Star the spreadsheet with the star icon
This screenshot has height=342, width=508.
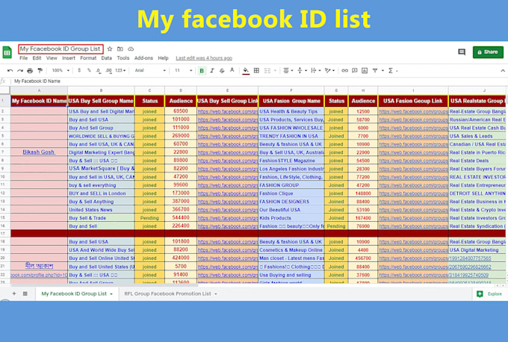coord(110,49)
